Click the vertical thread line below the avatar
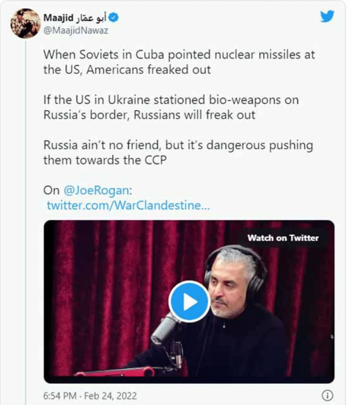The width and height of the screenshot is (350, 405). (26, 213)
